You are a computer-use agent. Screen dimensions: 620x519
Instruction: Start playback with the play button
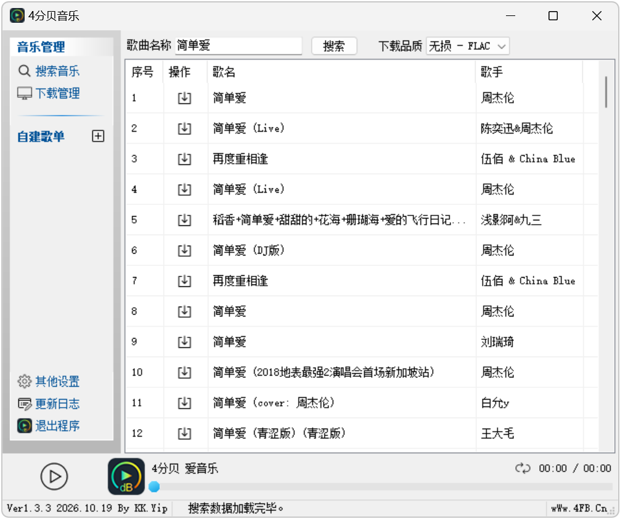click(54, 477)
